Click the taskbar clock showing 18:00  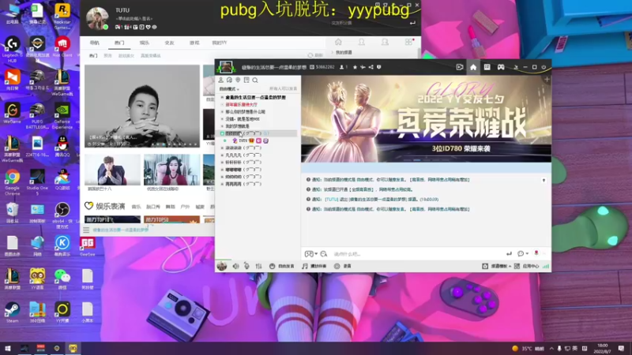(x=602, y=349)
